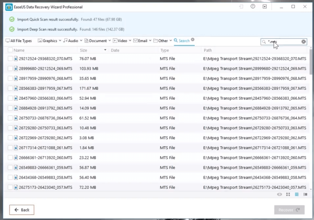
Task: Click the help question mark icon
Action: click(x=253, y=6)
